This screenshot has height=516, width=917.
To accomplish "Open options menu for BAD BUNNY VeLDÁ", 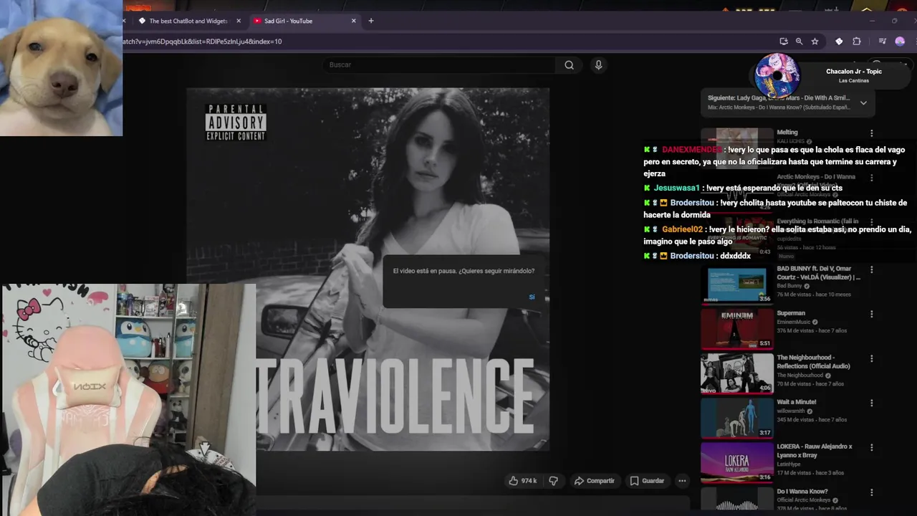I will (871, 269).
